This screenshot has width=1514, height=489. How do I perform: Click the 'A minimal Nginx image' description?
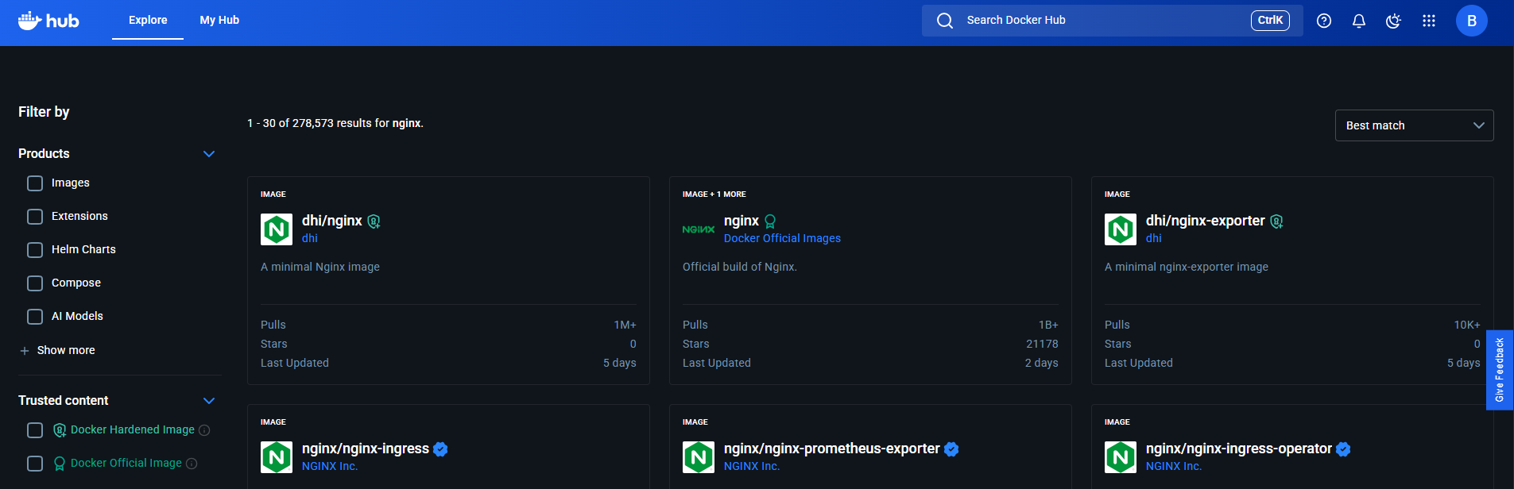(x=320, y=267)
